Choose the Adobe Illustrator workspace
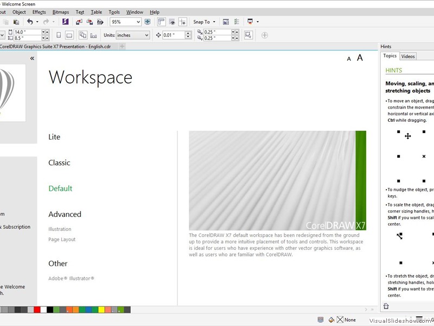Viewport: 434px width, 326px height. 71,278
